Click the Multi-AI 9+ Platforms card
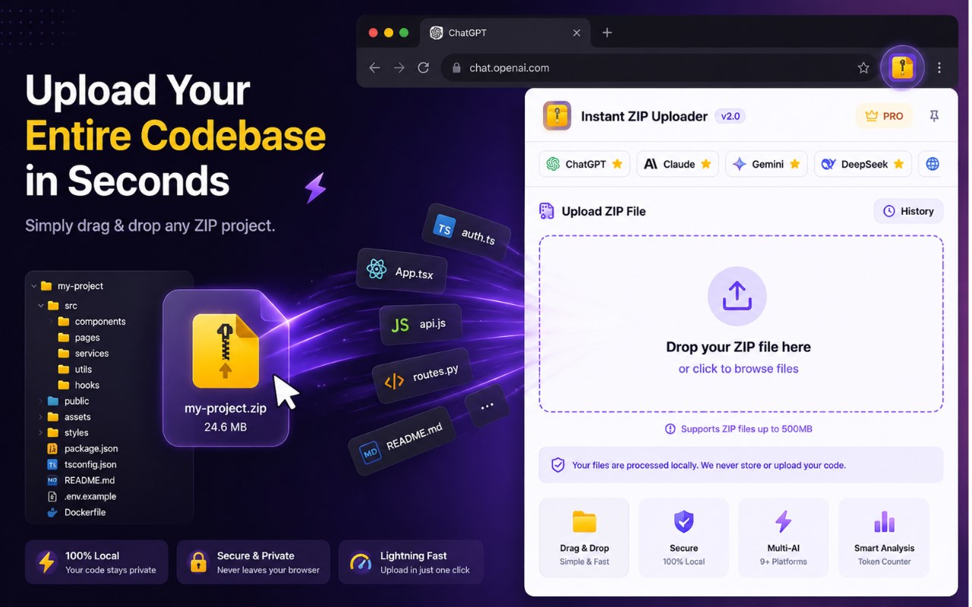Viewport: 972px width, 607px height. point(783,537)
